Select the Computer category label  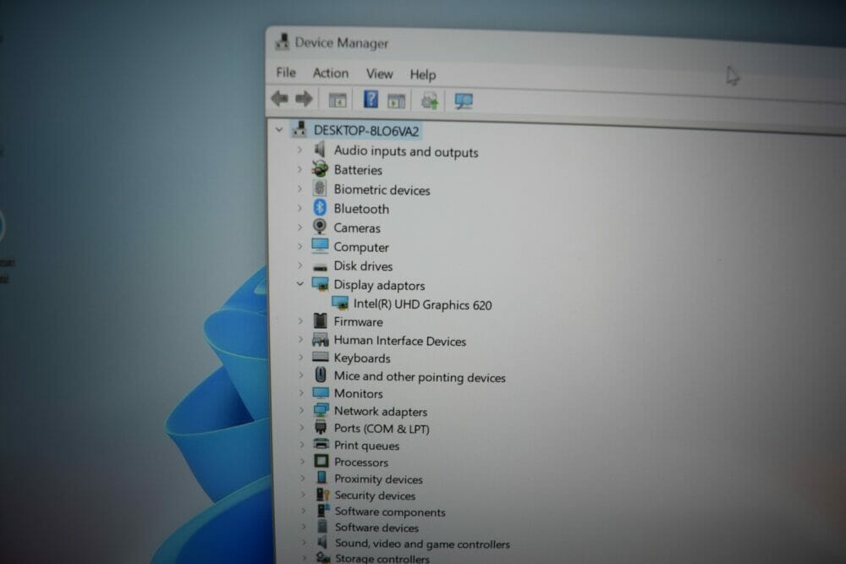pyautogui.click(x=361, y=247)
